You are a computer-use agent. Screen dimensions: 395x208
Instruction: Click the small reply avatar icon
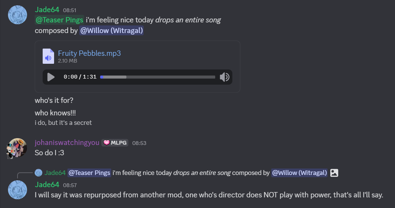(38, 173)
